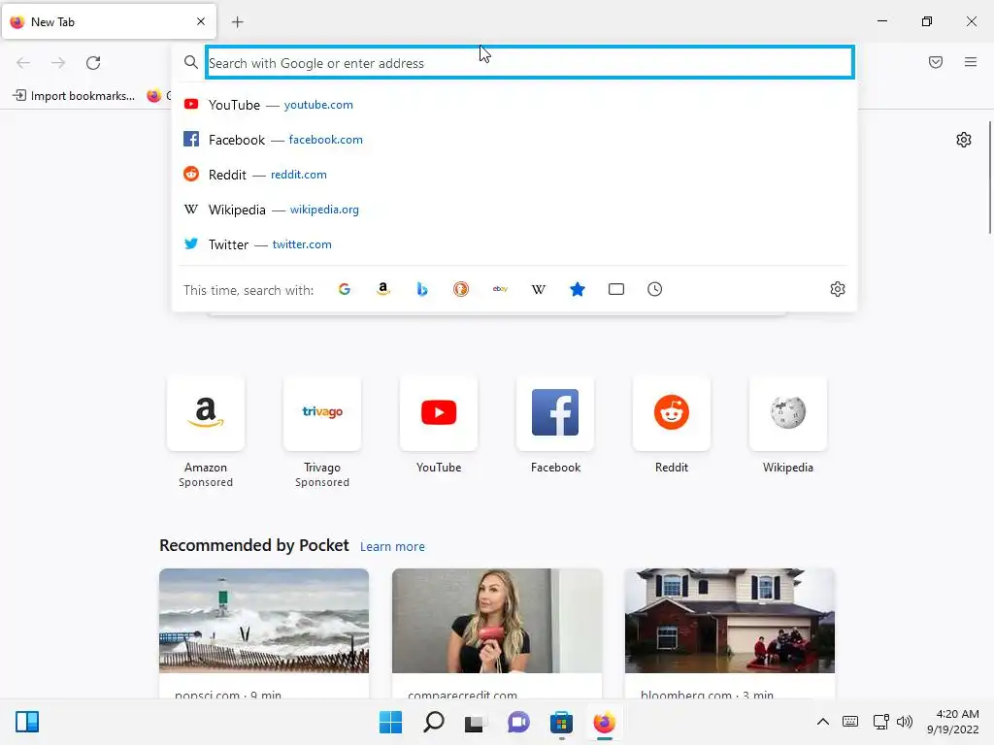This screenshot has width=994, height=745.
Task: Open comparecredit.com article with woman
Action: [x=497, y=633]
